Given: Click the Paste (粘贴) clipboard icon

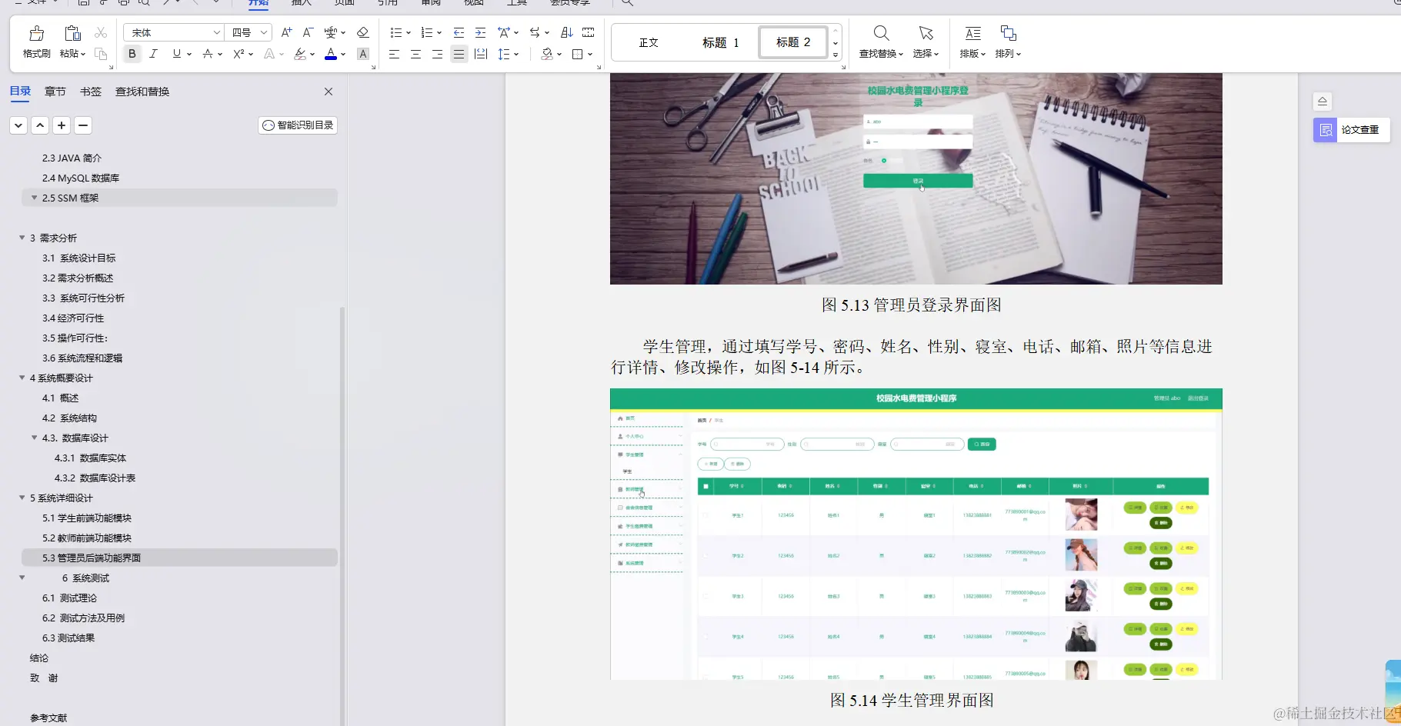Looking at the screenshot, I should (72, 33).
